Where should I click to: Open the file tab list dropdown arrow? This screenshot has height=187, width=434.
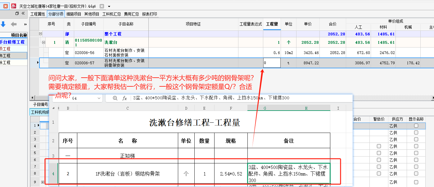(x=109, y=6)
